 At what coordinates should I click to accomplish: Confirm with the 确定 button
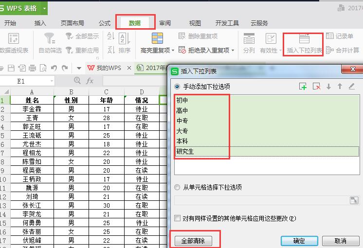(299, 241)
